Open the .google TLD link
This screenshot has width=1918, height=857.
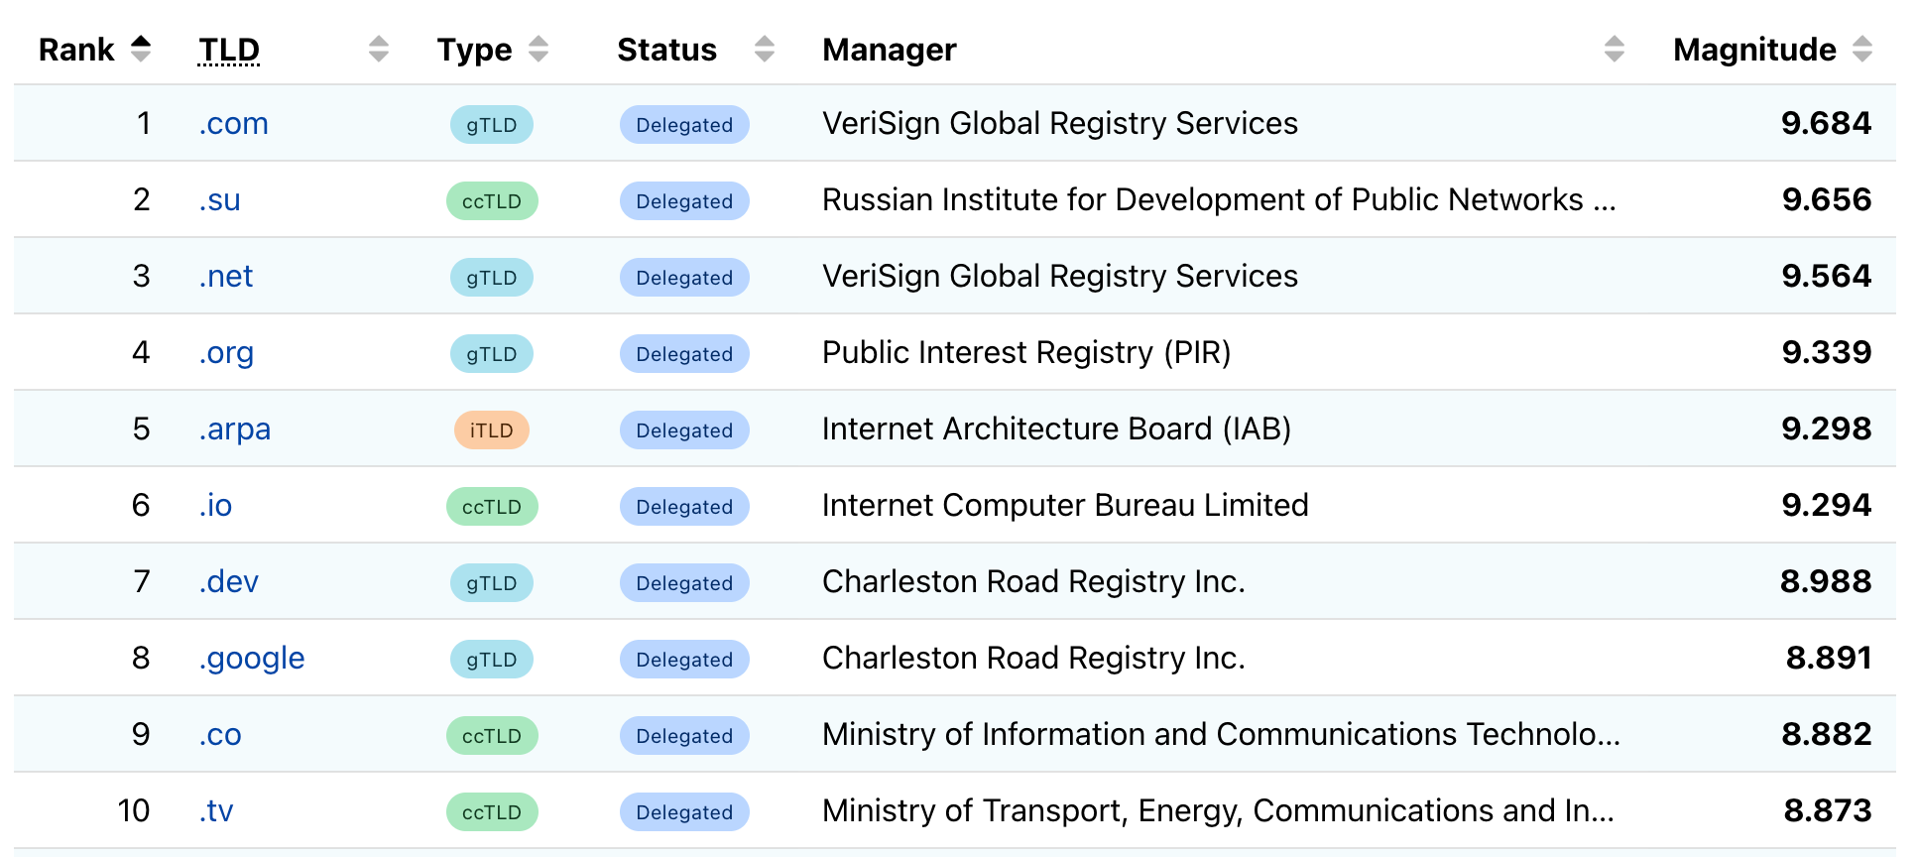pos(252,658)
